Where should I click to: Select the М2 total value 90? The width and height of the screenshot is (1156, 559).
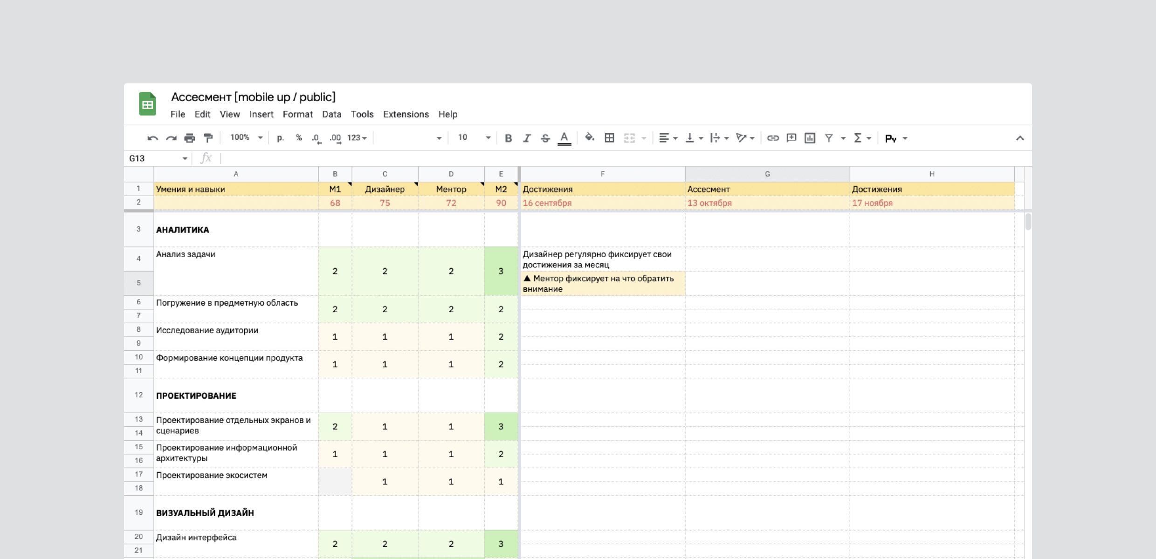501,203
